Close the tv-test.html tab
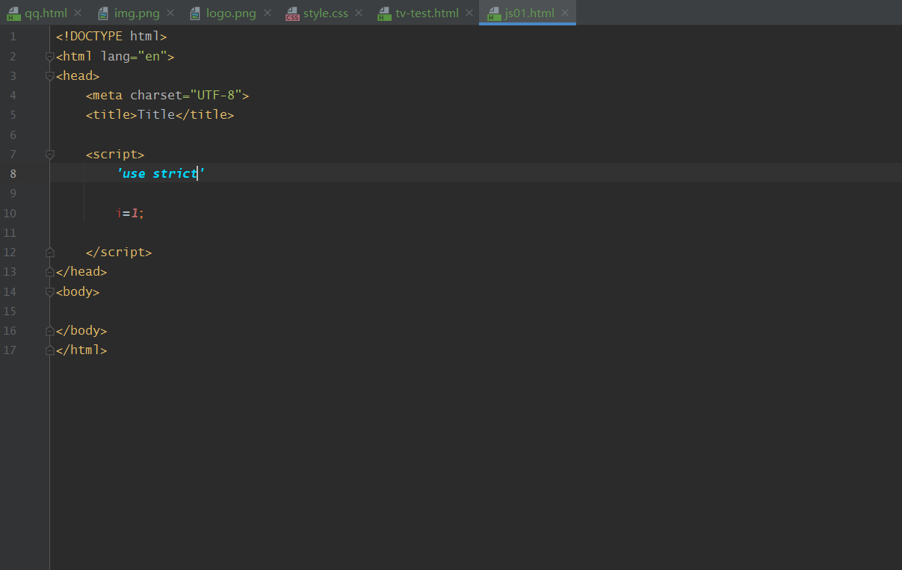The height and width of the screenshot is (570, 902). point(469,13)
